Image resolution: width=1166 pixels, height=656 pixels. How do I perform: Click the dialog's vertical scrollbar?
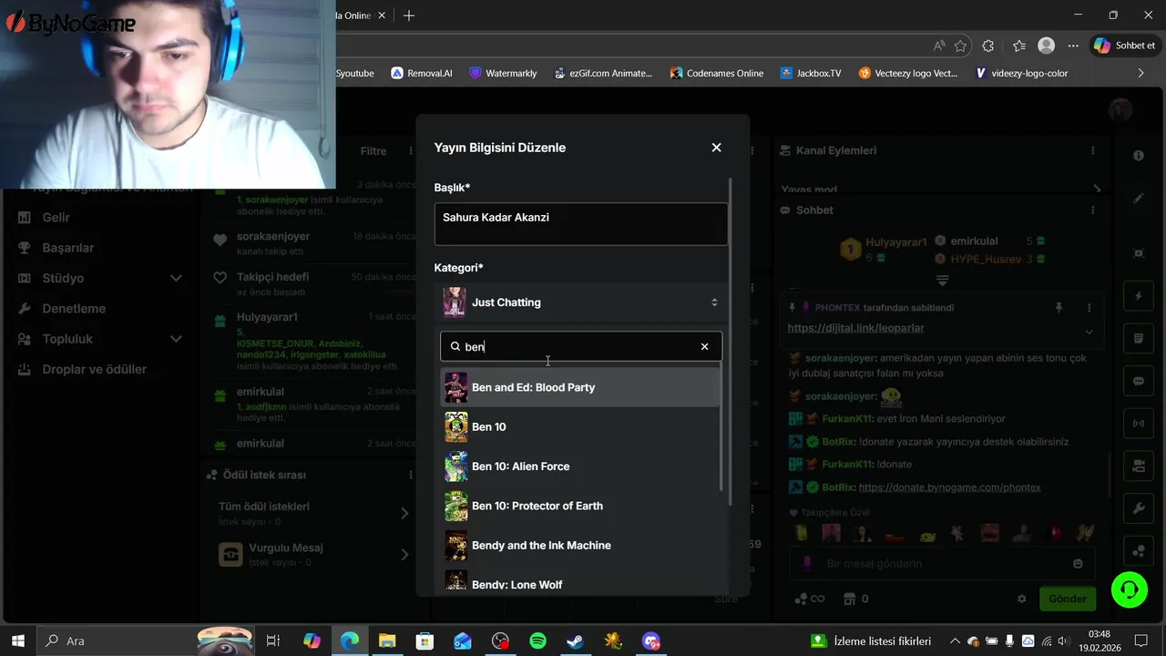coord(729,342)
